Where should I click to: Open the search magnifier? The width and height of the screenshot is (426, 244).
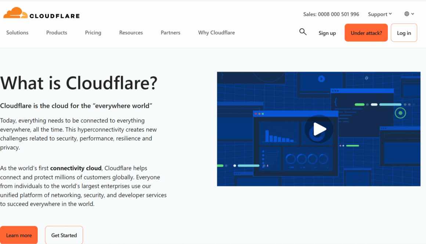(303, 32)
